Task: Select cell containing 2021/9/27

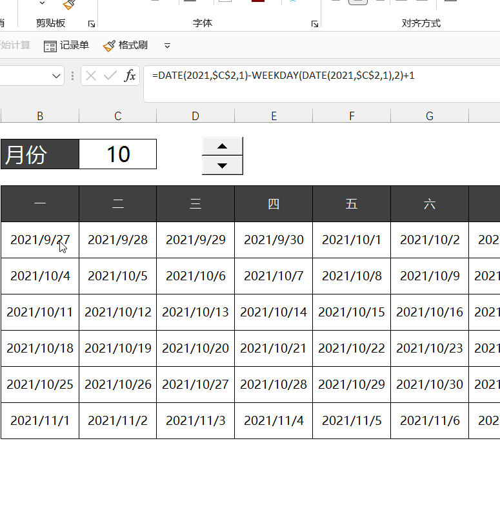Action: (40, 240)
